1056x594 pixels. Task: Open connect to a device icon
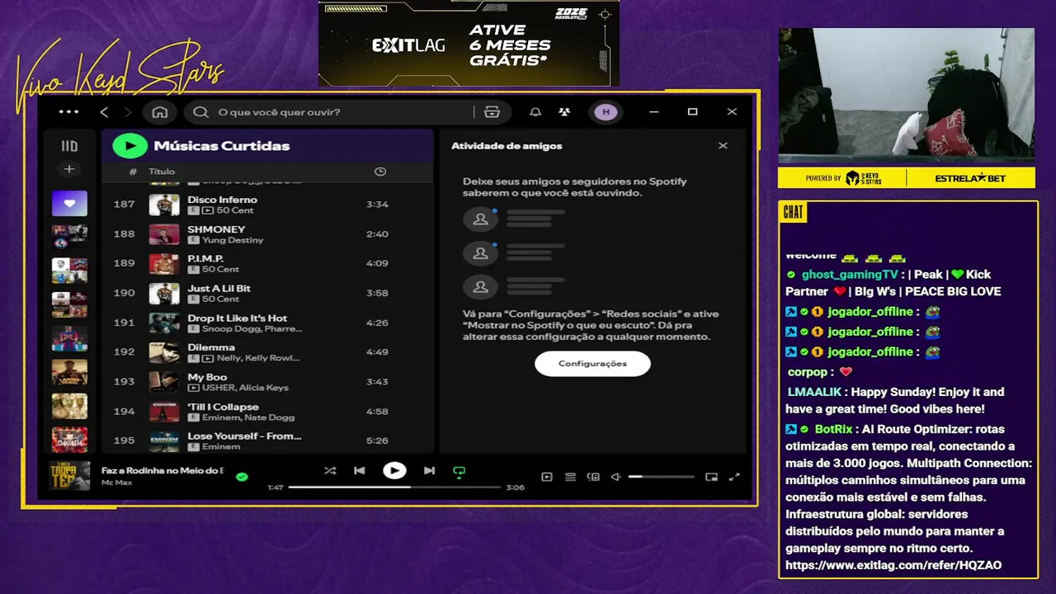coord(592,477)
